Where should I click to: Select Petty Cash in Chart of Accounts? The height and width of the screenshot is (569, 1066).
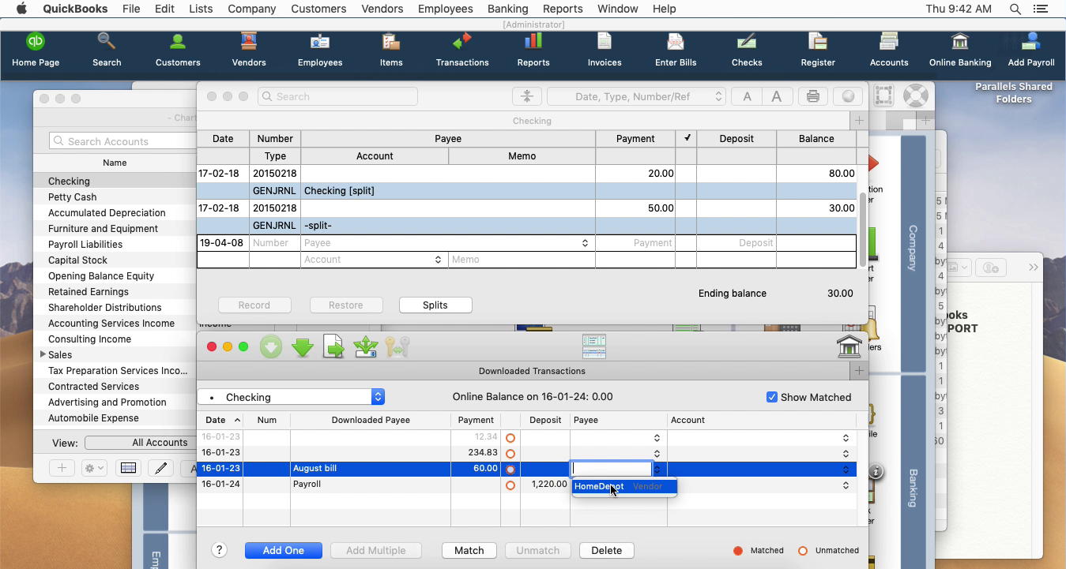[115, 197]
